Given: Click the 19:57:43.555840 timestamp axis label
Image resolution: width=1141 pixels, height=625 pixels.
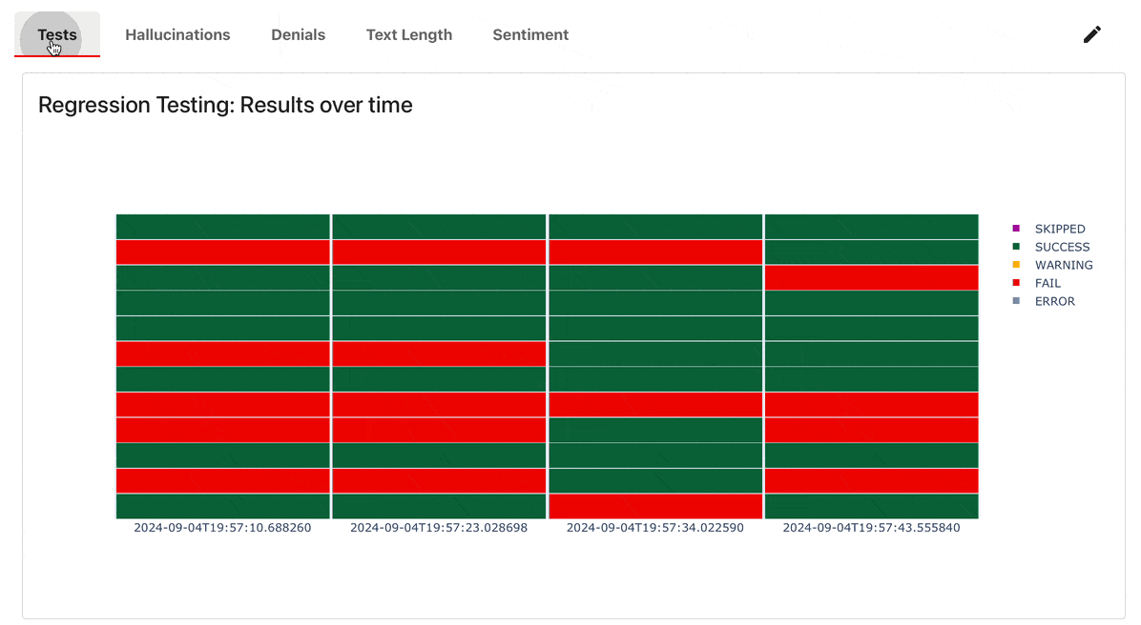Looking at the screenshot, I should 872,527.
